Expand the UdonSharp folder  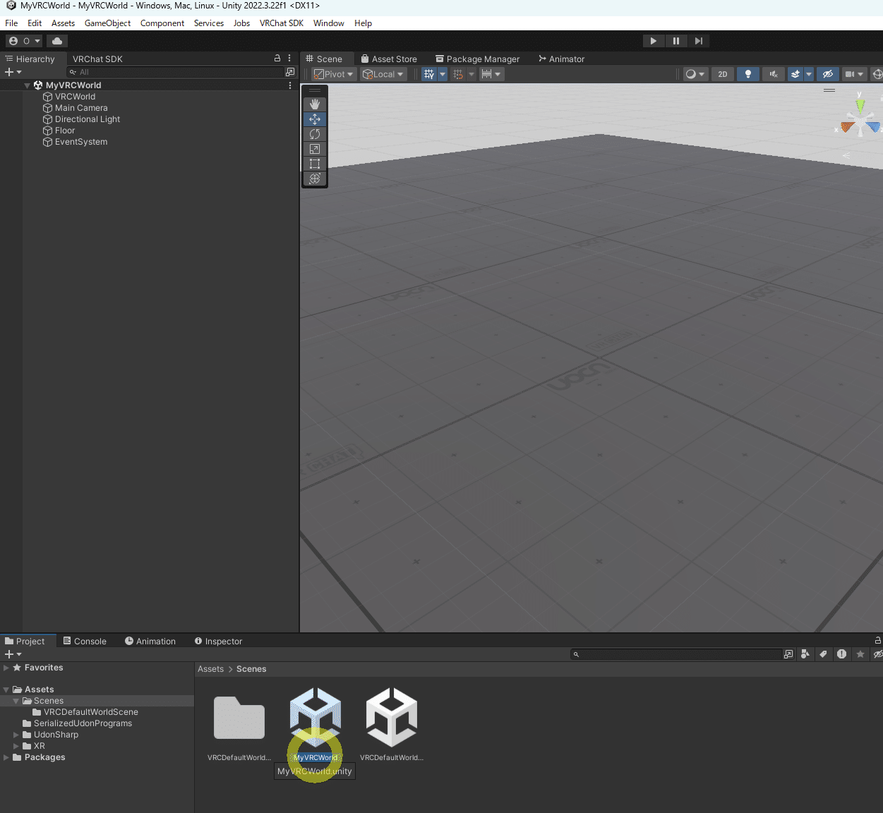16,735
